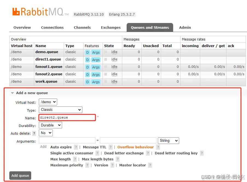
Task: Click the help icon next to Message TTL
Action: [x=110, y=147]
